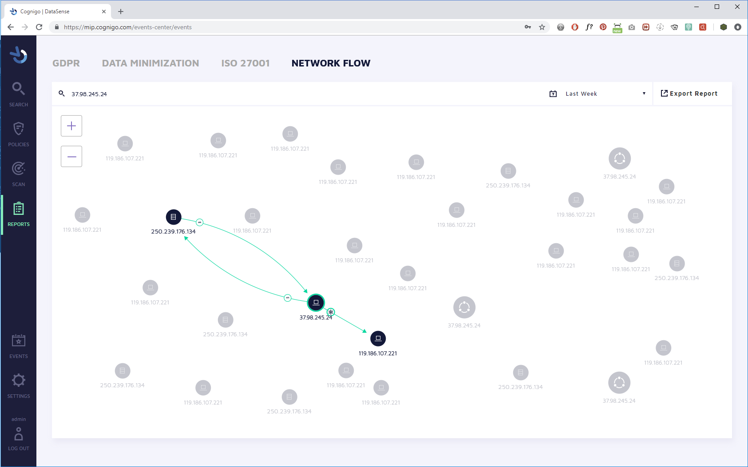Click the calendar icon beside Last Week

553,93
